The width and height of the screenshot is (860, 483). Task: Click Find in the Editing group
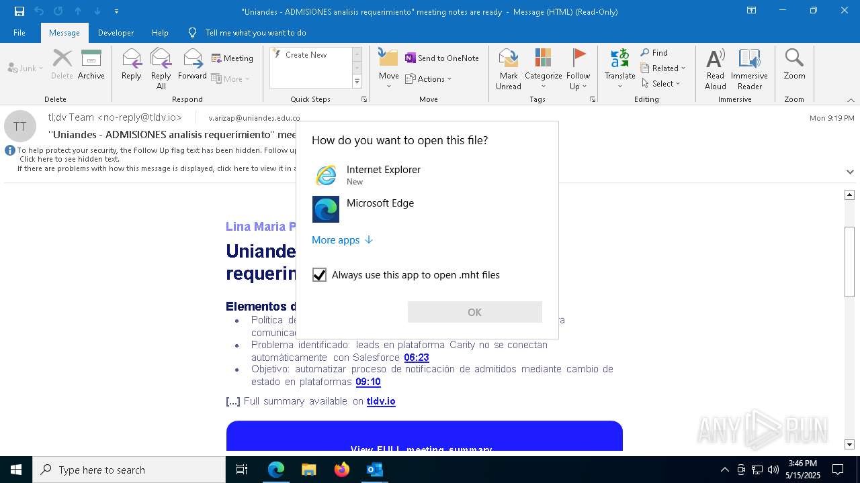pos(654,52)
